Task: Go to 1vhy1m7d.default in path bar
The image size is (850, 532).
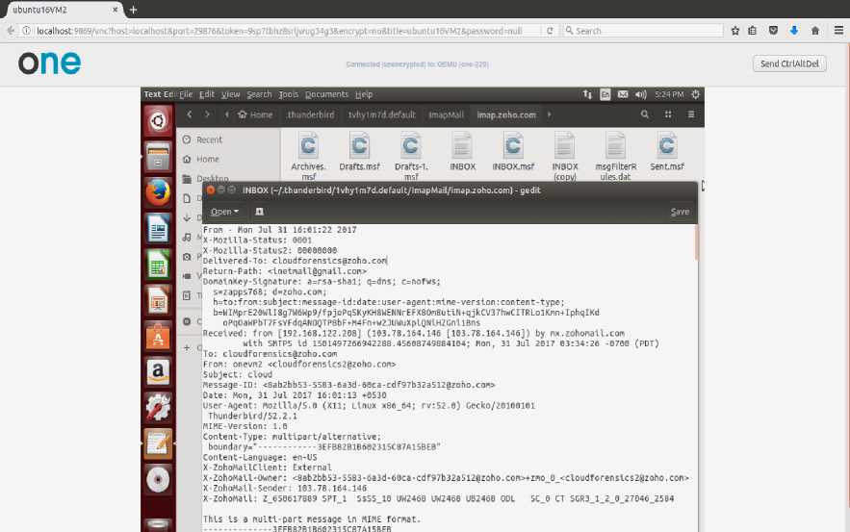Action: tap(381, 114)
